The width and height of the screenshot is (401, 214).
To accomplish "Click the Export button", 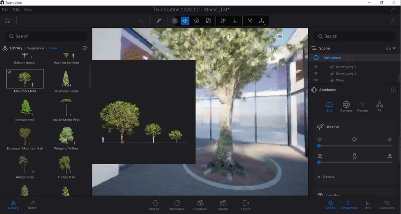I will [246, 205].
